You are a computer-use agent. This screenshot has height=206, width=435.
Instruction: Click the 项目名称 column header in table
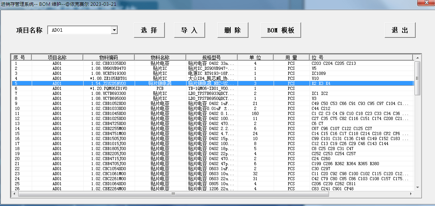57,57
